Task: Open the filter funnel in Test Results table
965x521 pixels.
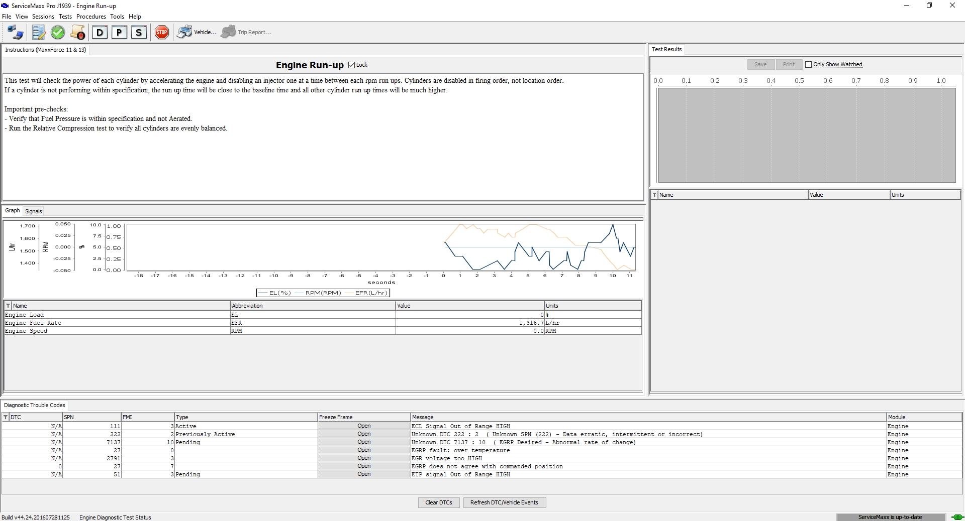Action: point(654,195)
